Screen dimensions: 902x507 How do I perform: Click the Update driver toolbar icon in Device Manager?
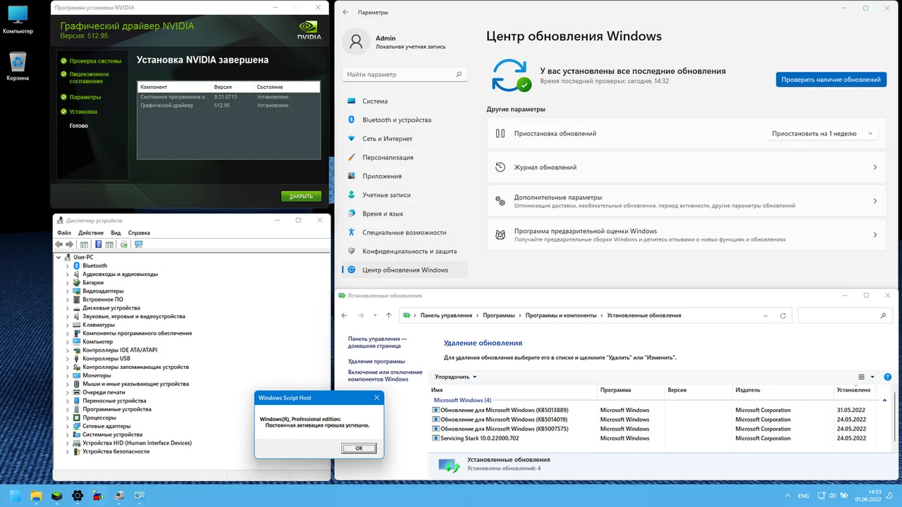pos(124,244)
